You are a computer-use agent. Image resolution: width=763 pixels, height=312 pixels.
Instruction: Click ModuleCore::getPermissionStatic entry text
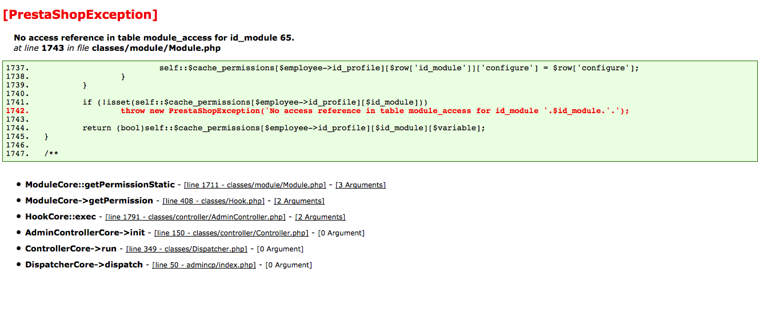100,185
